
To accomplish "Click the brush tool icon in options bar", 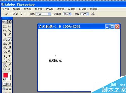I will (x=6, y=14).
